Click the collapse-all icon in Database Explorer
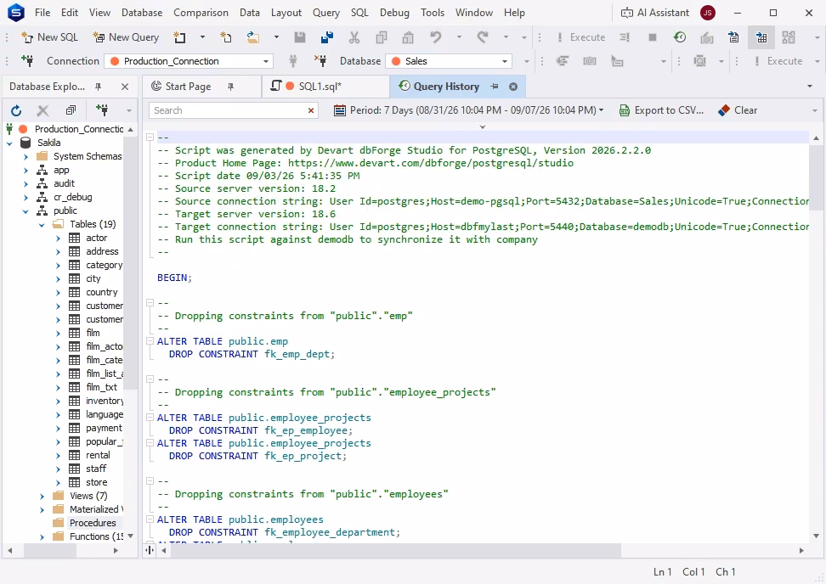The width and height of the screenshot is (826, 584). [x=71, y=110]
